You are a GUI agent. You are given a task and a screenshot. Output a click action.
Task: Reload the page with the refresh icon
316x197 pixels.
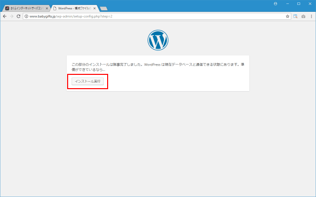pyautogui.click(x=18, y=16)
